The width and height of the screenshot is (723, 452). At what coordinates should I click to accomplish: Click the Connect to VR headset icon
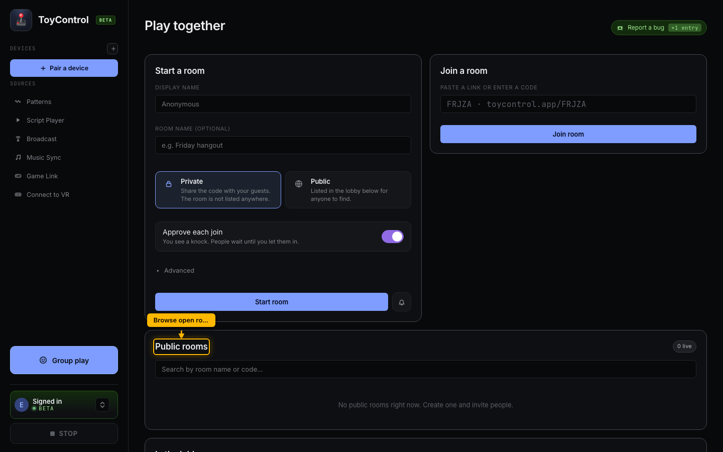(18, 194)
